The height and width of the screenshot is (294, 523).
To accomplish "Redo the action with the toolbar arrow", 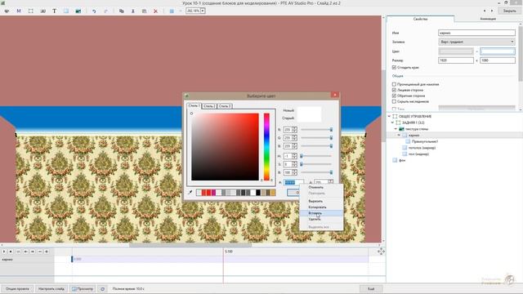I will click(x=105, y=11).
